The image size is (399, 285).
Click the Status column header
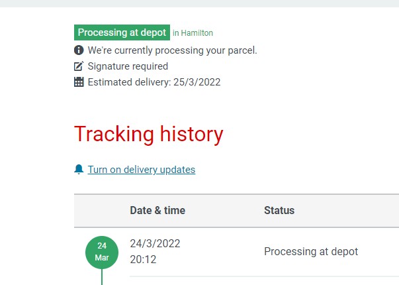(x=279, y=210)
